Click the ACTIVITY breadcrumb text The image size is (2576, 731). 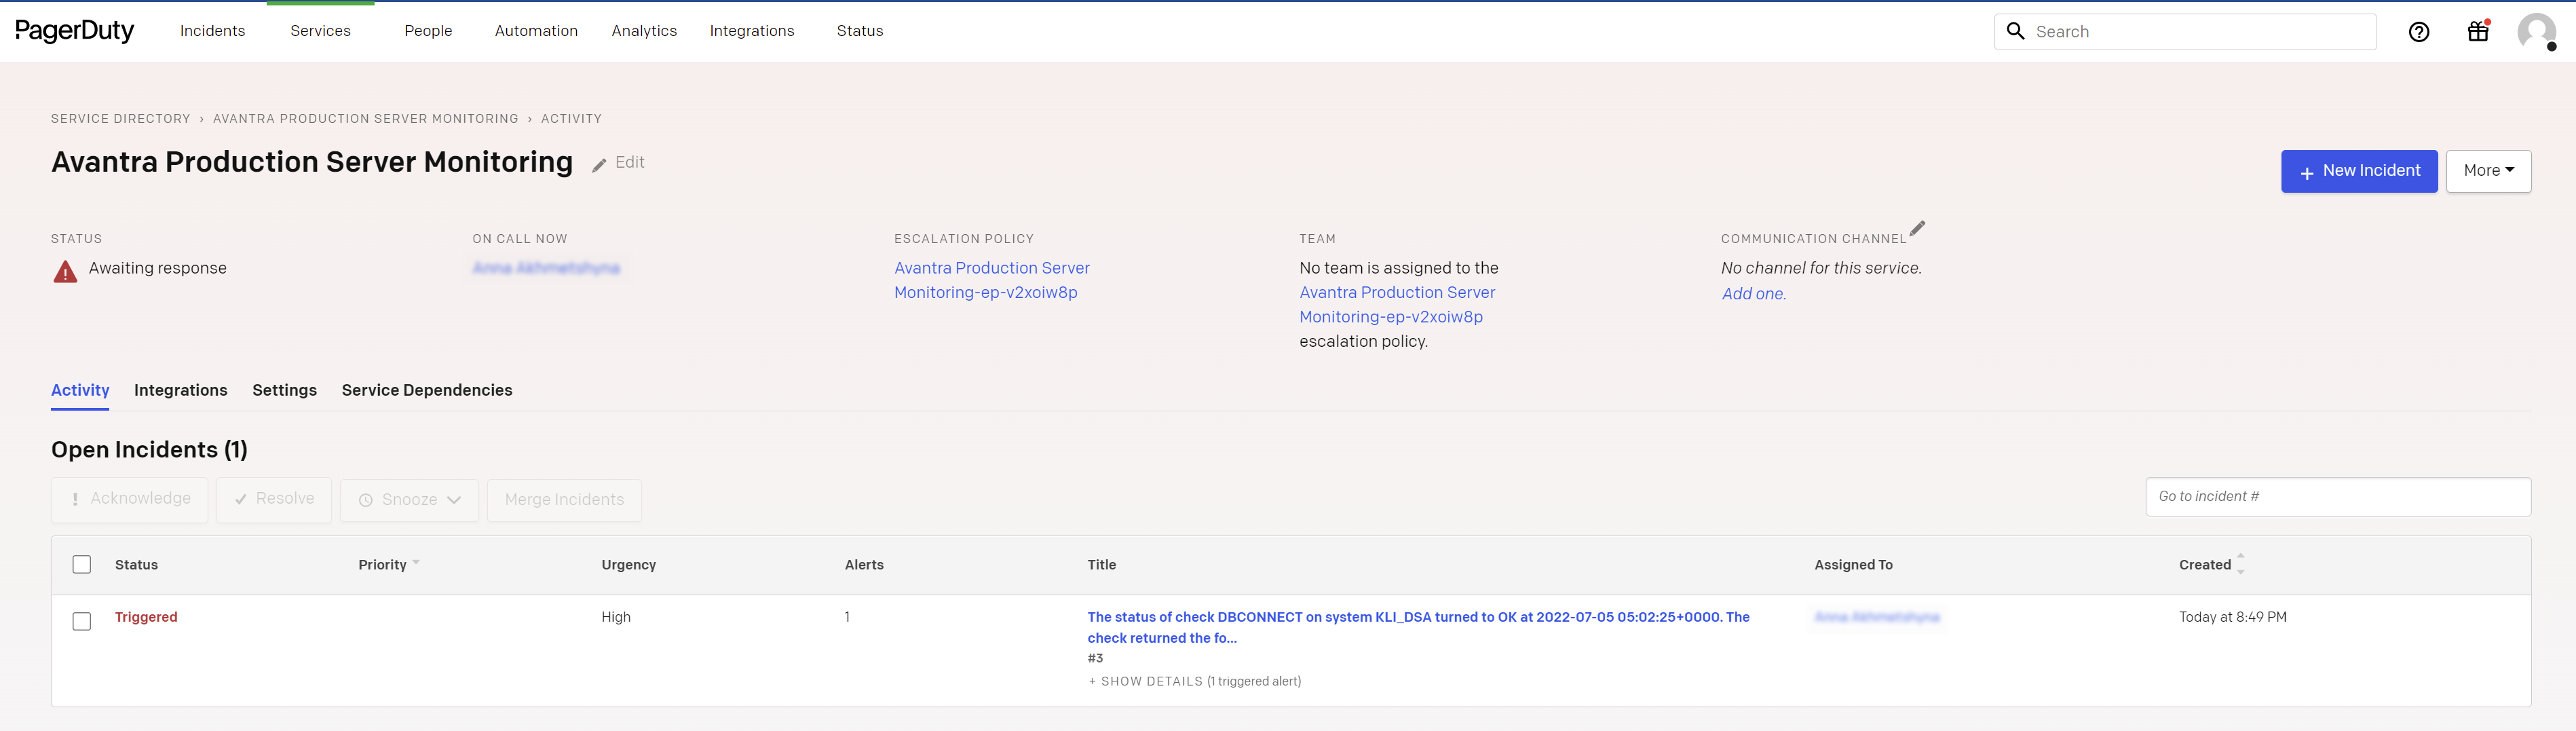[x=571, y=118]
